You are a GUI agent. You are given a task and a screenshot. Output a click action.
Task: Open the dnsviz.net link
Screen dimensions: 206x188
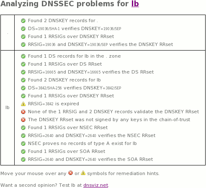95,185
